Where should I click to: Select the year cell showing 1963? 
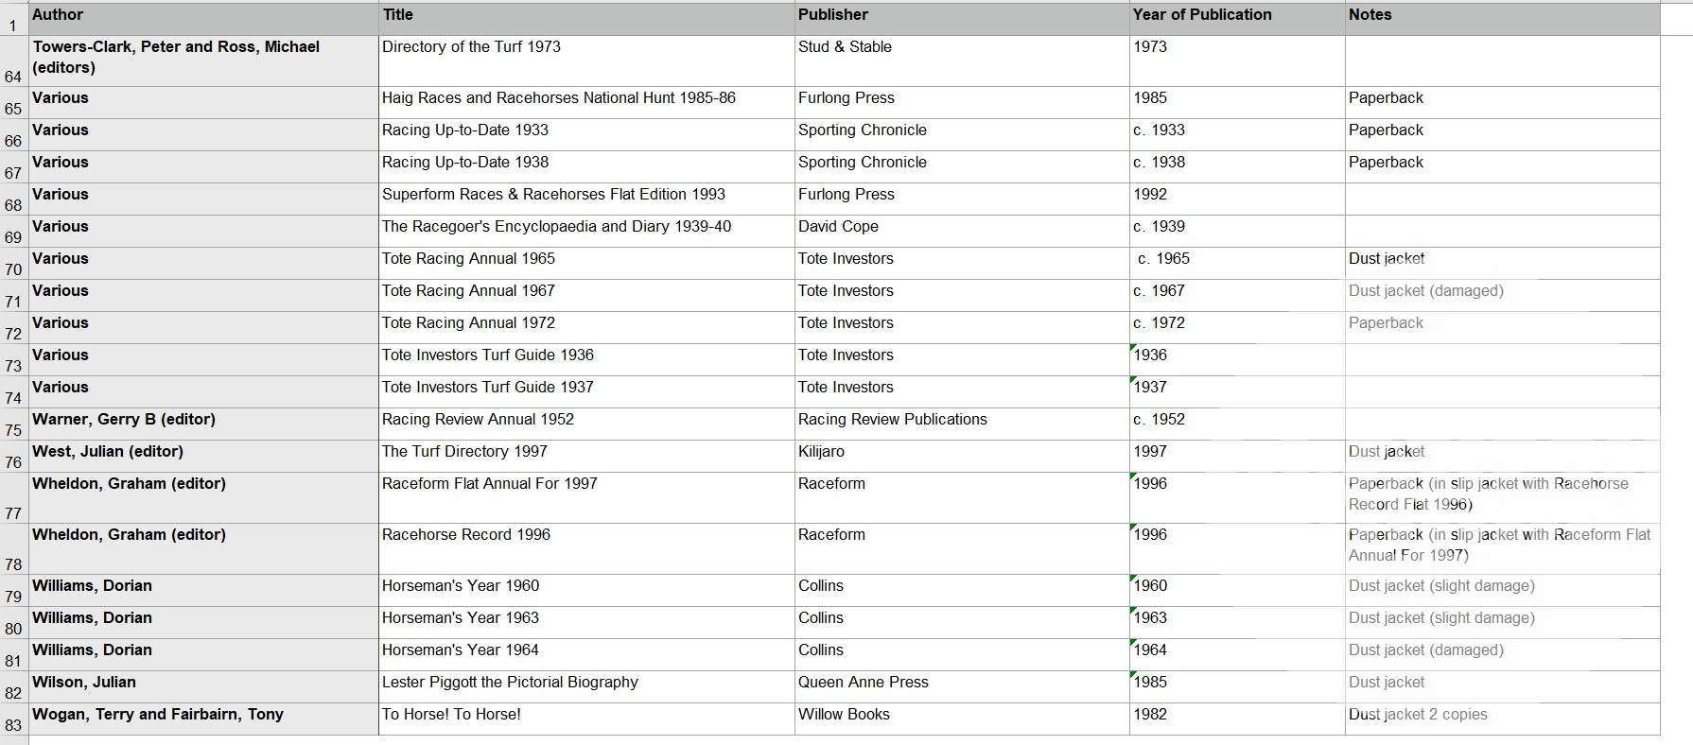(x=1237, y=623)
